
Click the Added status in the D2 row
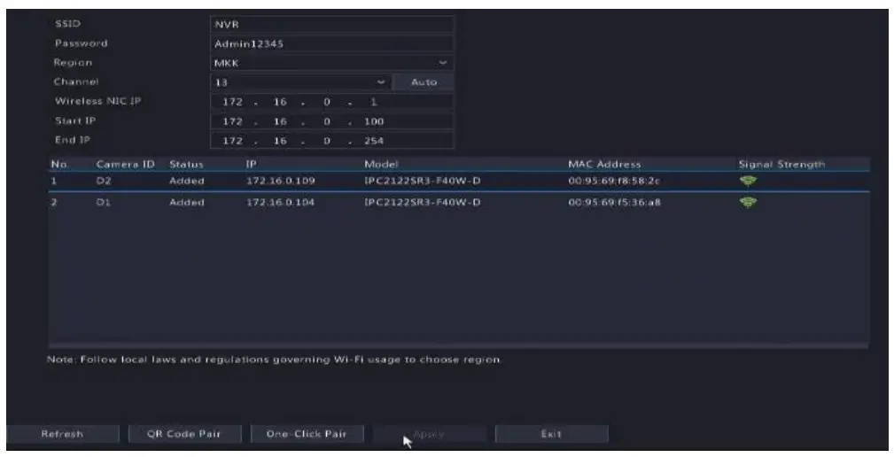[x=186, y=182]
